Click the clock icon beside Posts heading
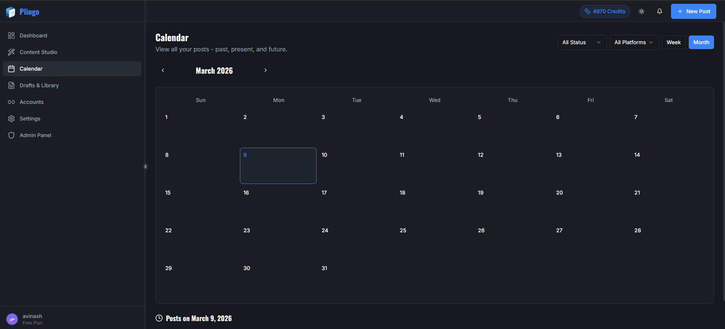 [x=159, y=318]
